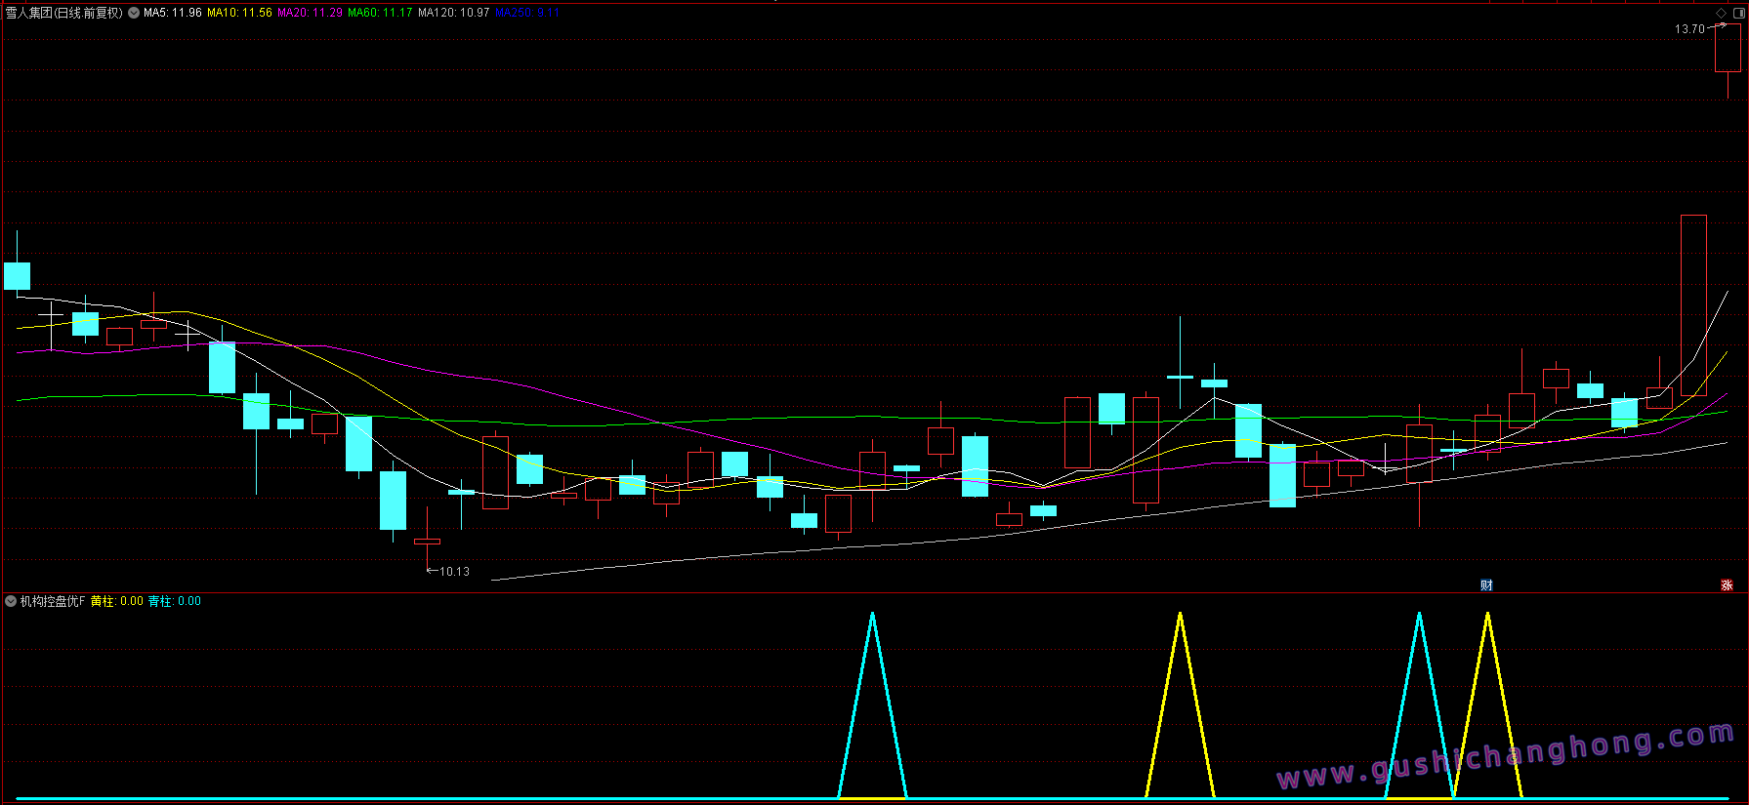Click the topmost red candlestick at far right
This screenshot has width=1749, height=805.
[1727, 49]
